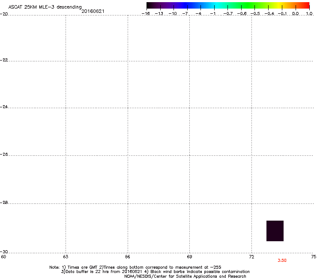Click the 0.0 color scale label

click(296, 14)
